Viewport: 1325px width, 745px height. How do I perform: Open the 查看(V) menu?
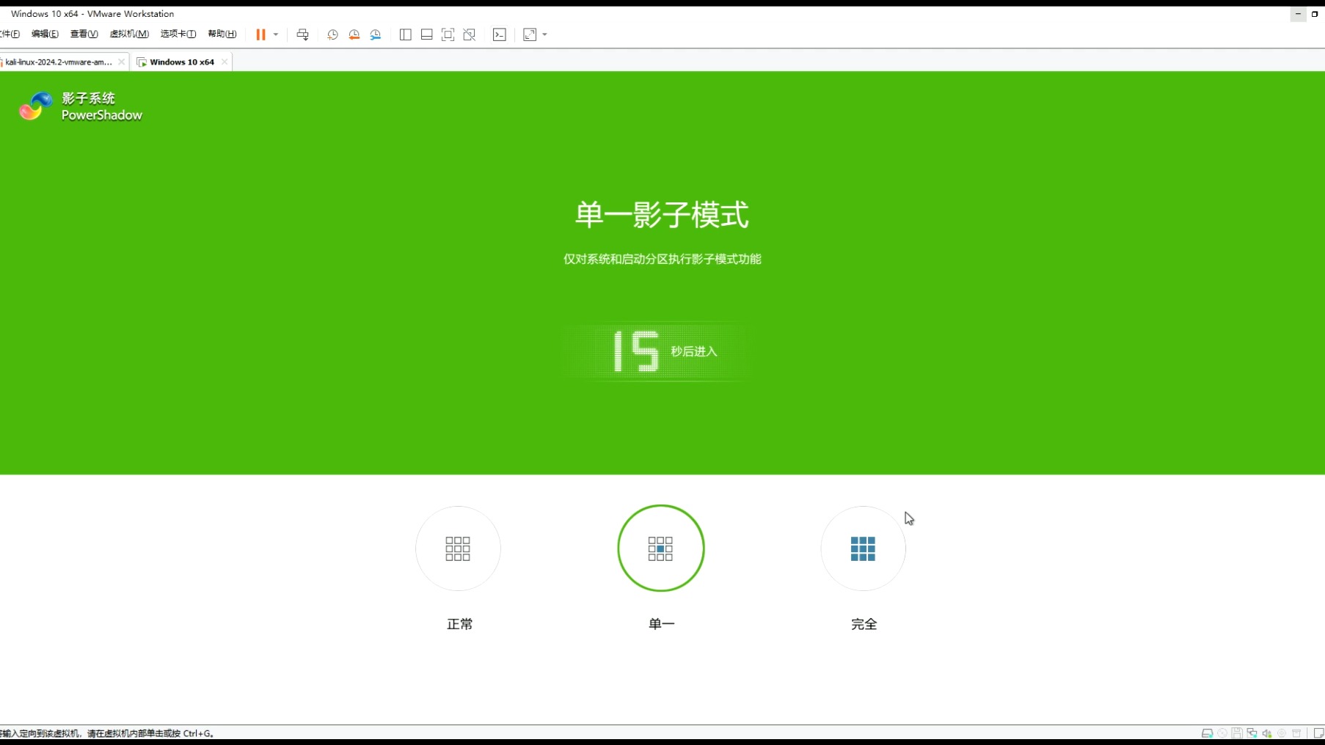[84, 34]
